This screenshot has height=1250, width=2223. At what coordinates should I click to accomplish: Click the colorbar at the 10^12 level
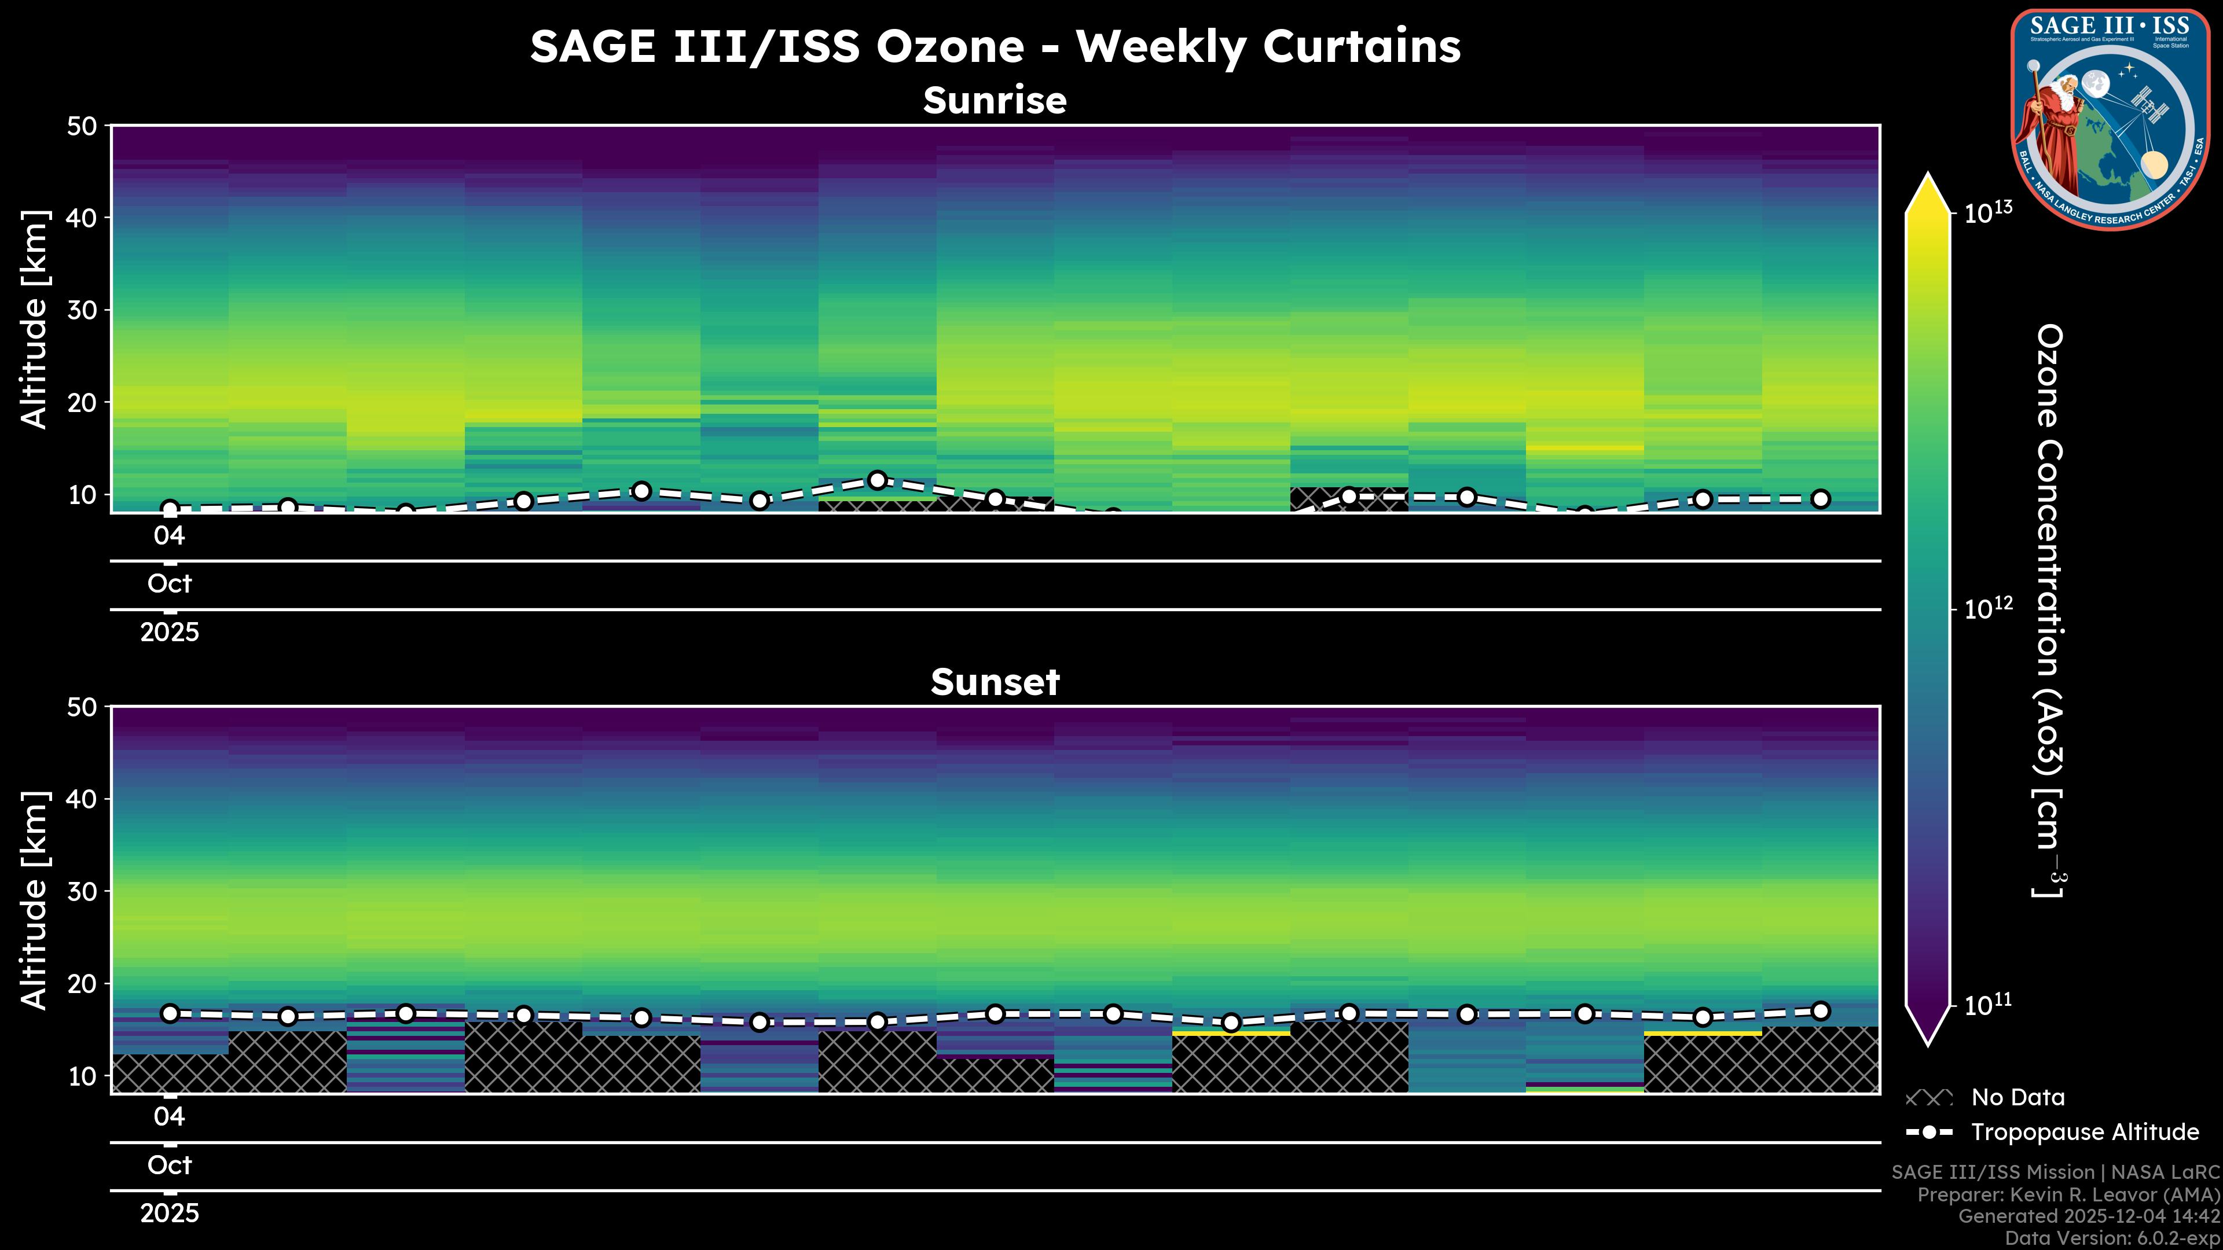click(1928, 610)
